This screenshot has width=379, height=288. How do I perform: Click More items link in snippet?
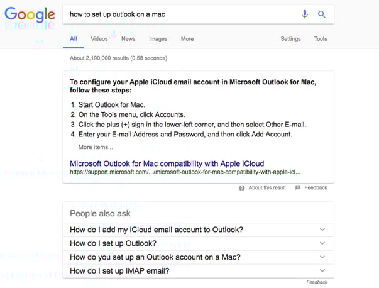tap(96, 147)
